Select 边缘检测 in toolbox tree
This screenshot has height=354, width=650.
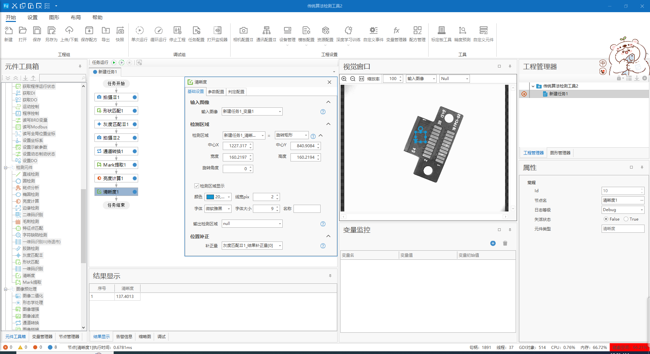[30, 208]
